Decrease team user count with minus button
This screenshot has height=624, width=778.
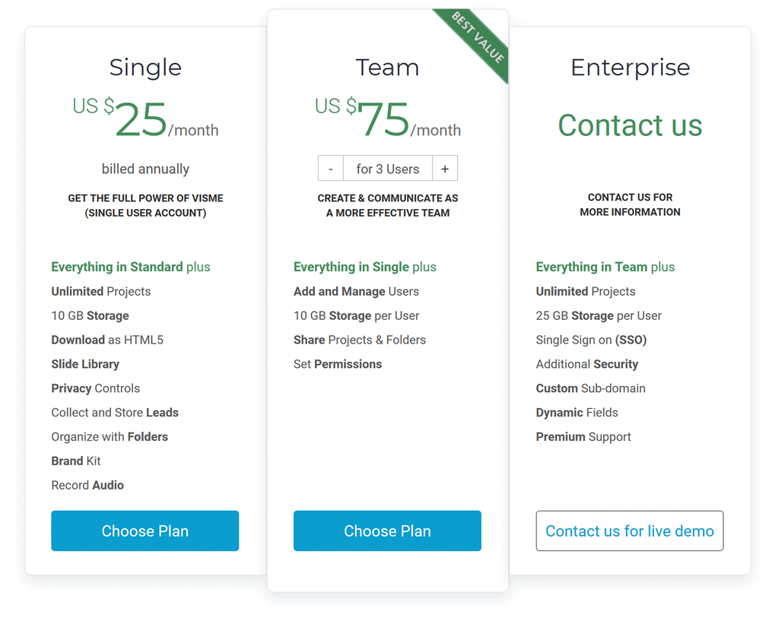click(331, 169)
